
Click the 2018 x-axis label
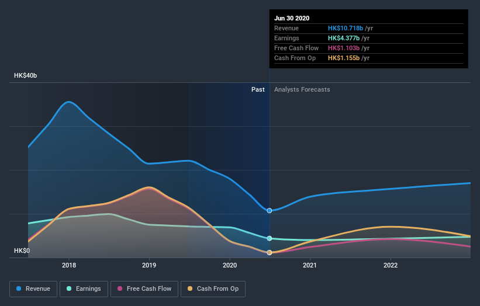pos(69,265)
